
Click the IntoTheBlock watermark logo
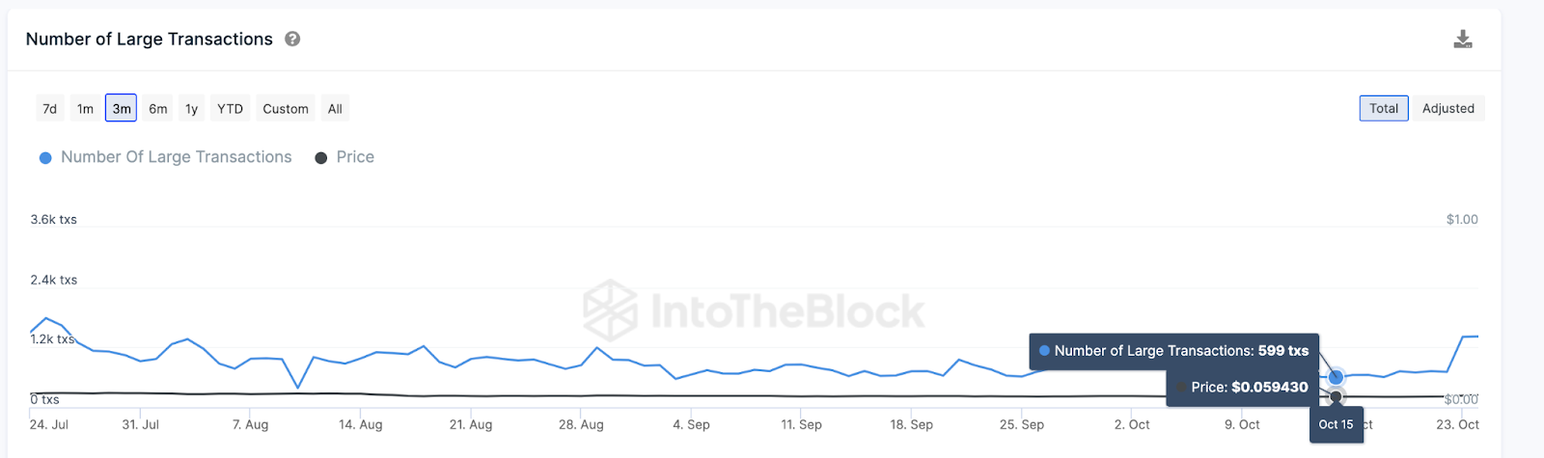611,310
